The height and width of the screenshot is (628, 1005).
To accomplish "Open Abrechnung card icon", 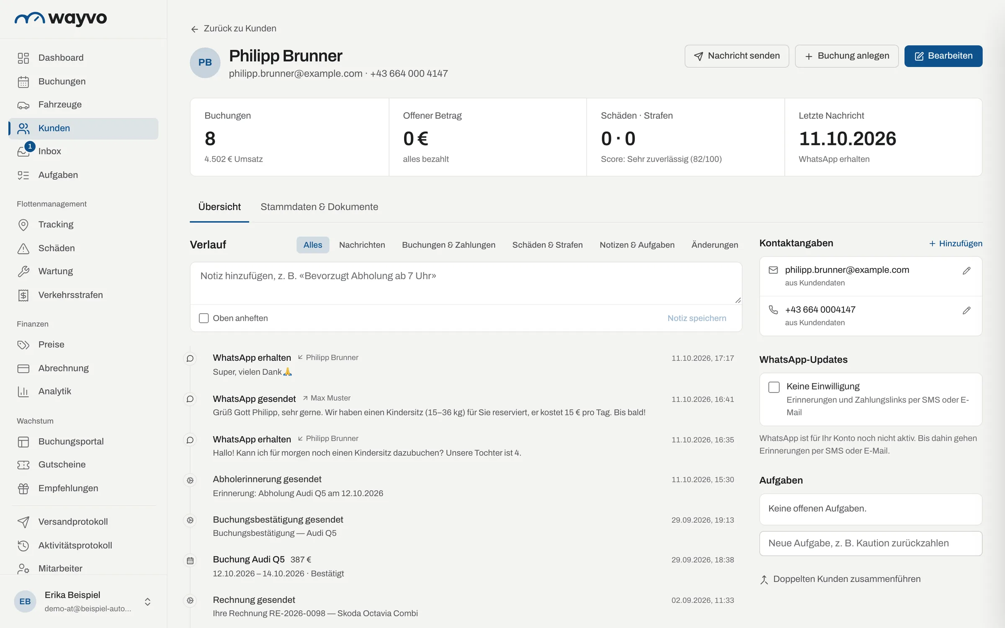I will pyautogui.click(x=23, y=368).
